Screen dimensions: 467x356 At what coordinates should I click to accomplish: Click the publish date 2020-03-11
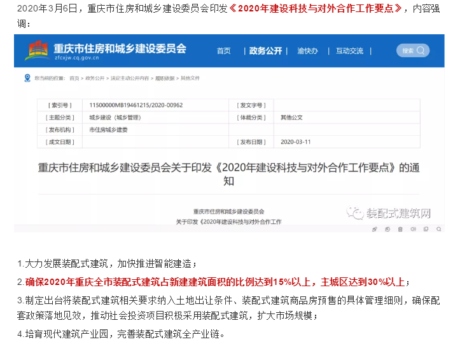click(x=295, y=142)
